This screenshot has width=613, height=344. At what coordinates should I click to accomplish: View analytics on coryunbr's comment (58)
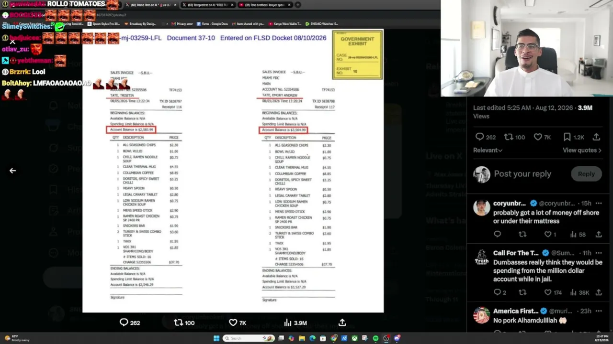pos(578,234)
